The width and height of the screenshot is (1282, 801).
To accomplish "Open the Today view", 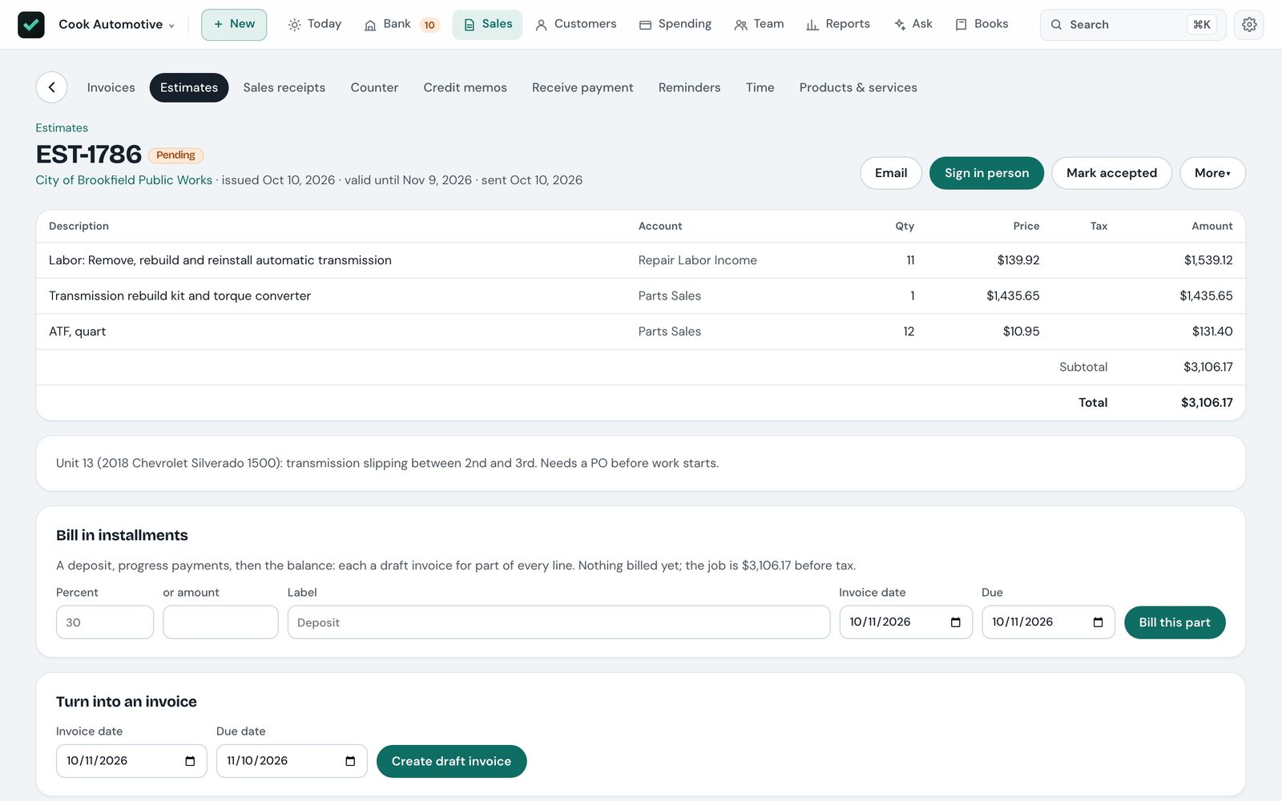I will coord(315,25).
